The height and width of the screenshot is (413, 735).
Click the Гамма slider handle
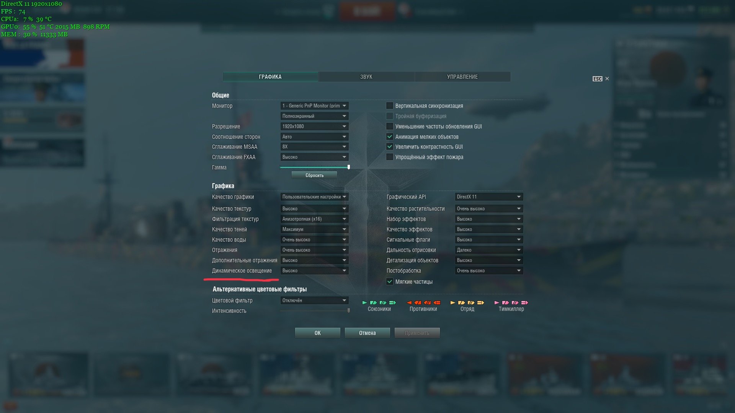coord(349,167)
